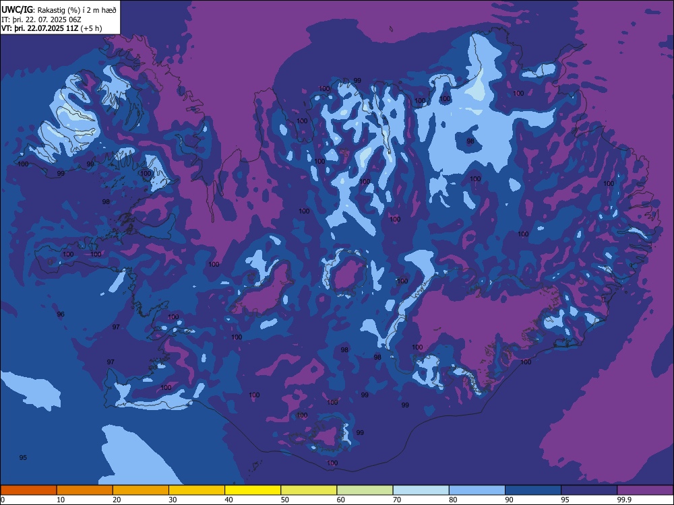Choose the purple above-99.9 legend swatch
The width and height of the screenshot is (674, 505).
point(645,490)
